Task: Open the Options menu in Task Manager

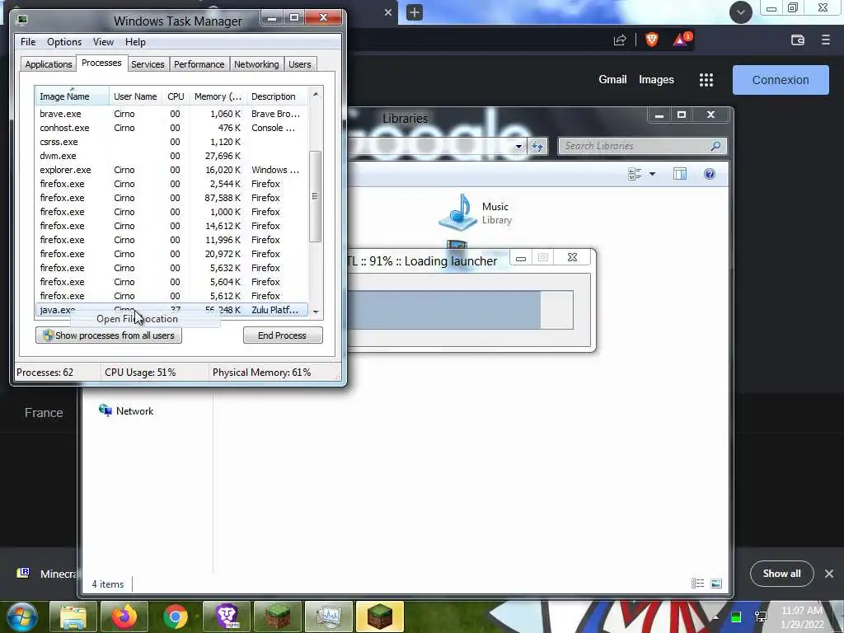Action: click(64, 42)
